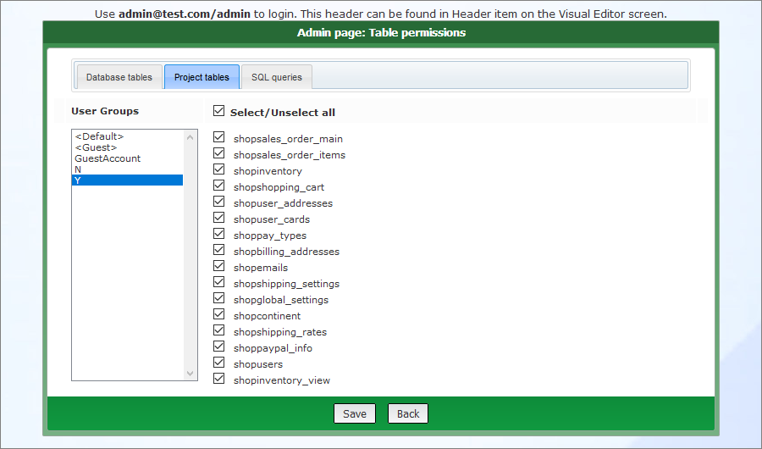Click the shopinventory_view table label

click(x=282, y=380)
